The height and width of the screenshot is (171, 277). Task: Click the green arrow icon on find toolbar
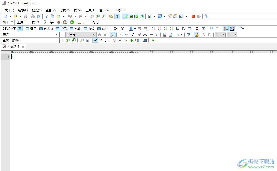153,40
